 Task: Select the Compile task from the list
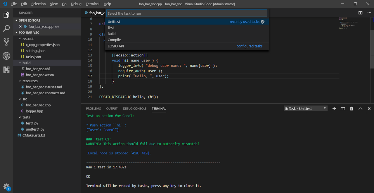coord(114,40)
